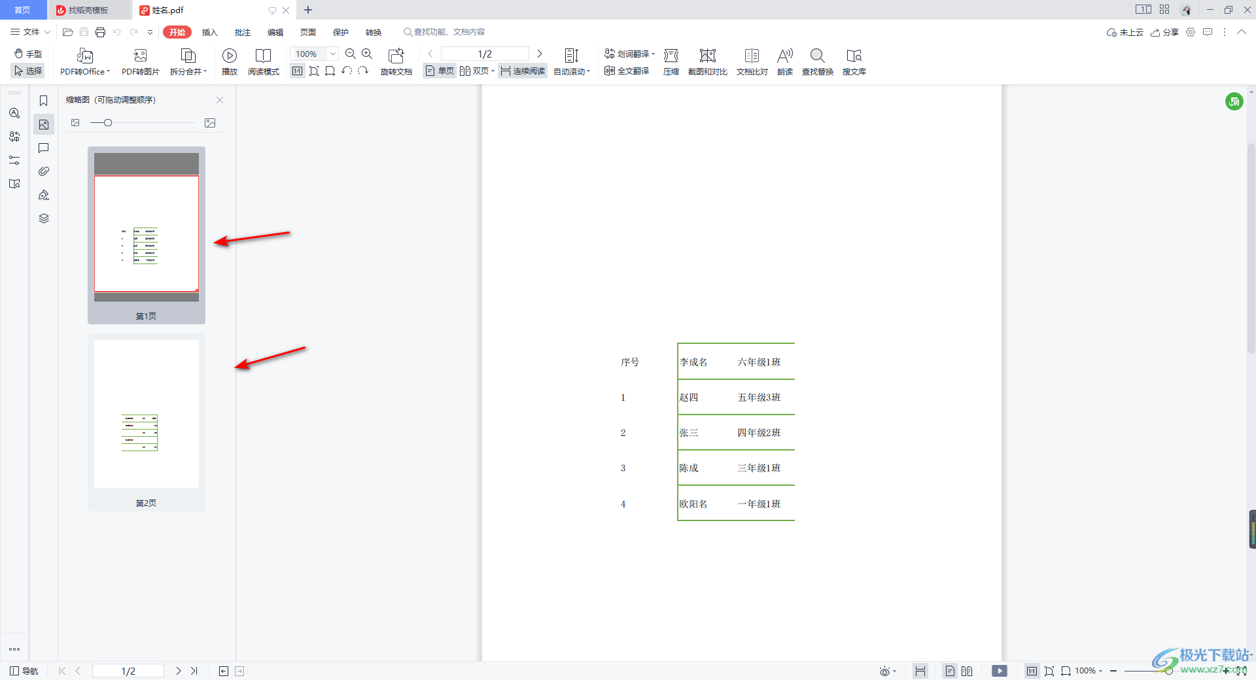The image size is (1256, 680).
Task: Select the 第1页 thumbnail
Action: (147, 235)
